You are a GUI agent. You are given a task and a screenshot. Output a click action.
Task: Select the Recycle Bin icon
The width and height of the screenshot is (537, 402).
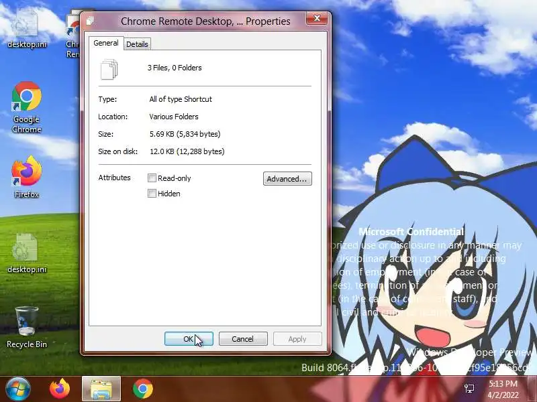pos(26,327)
